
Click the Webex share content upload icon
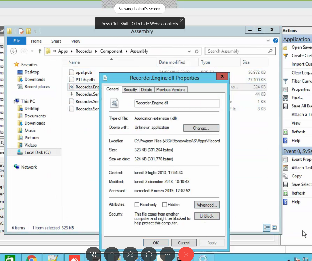(x=112, y=254)
